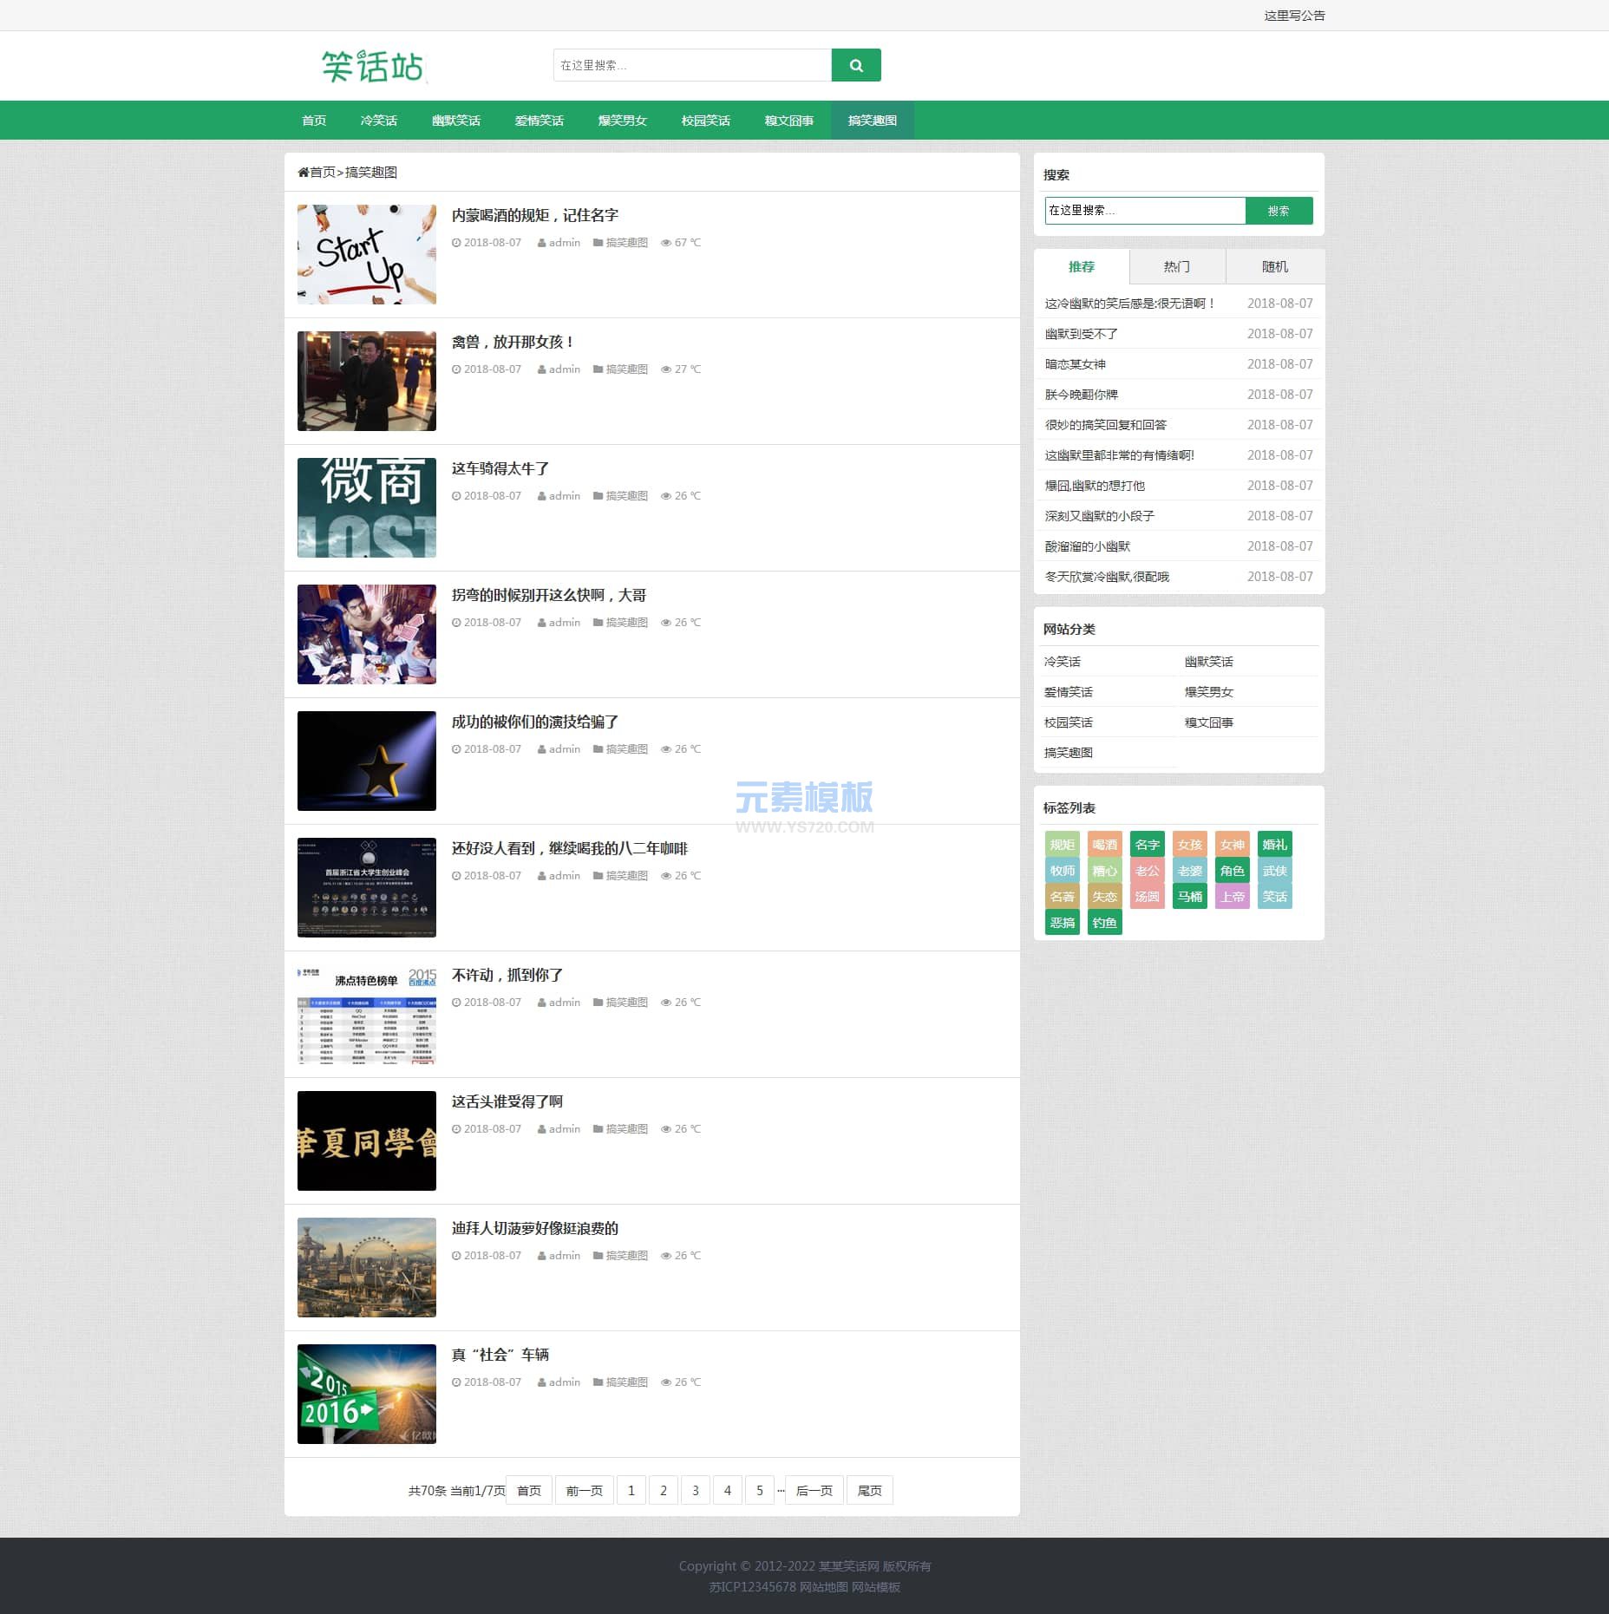This screenshot has width=1609, height=1614.
Task: Open recommended article 深刻又幽默的小段子
Action: 1100,516
